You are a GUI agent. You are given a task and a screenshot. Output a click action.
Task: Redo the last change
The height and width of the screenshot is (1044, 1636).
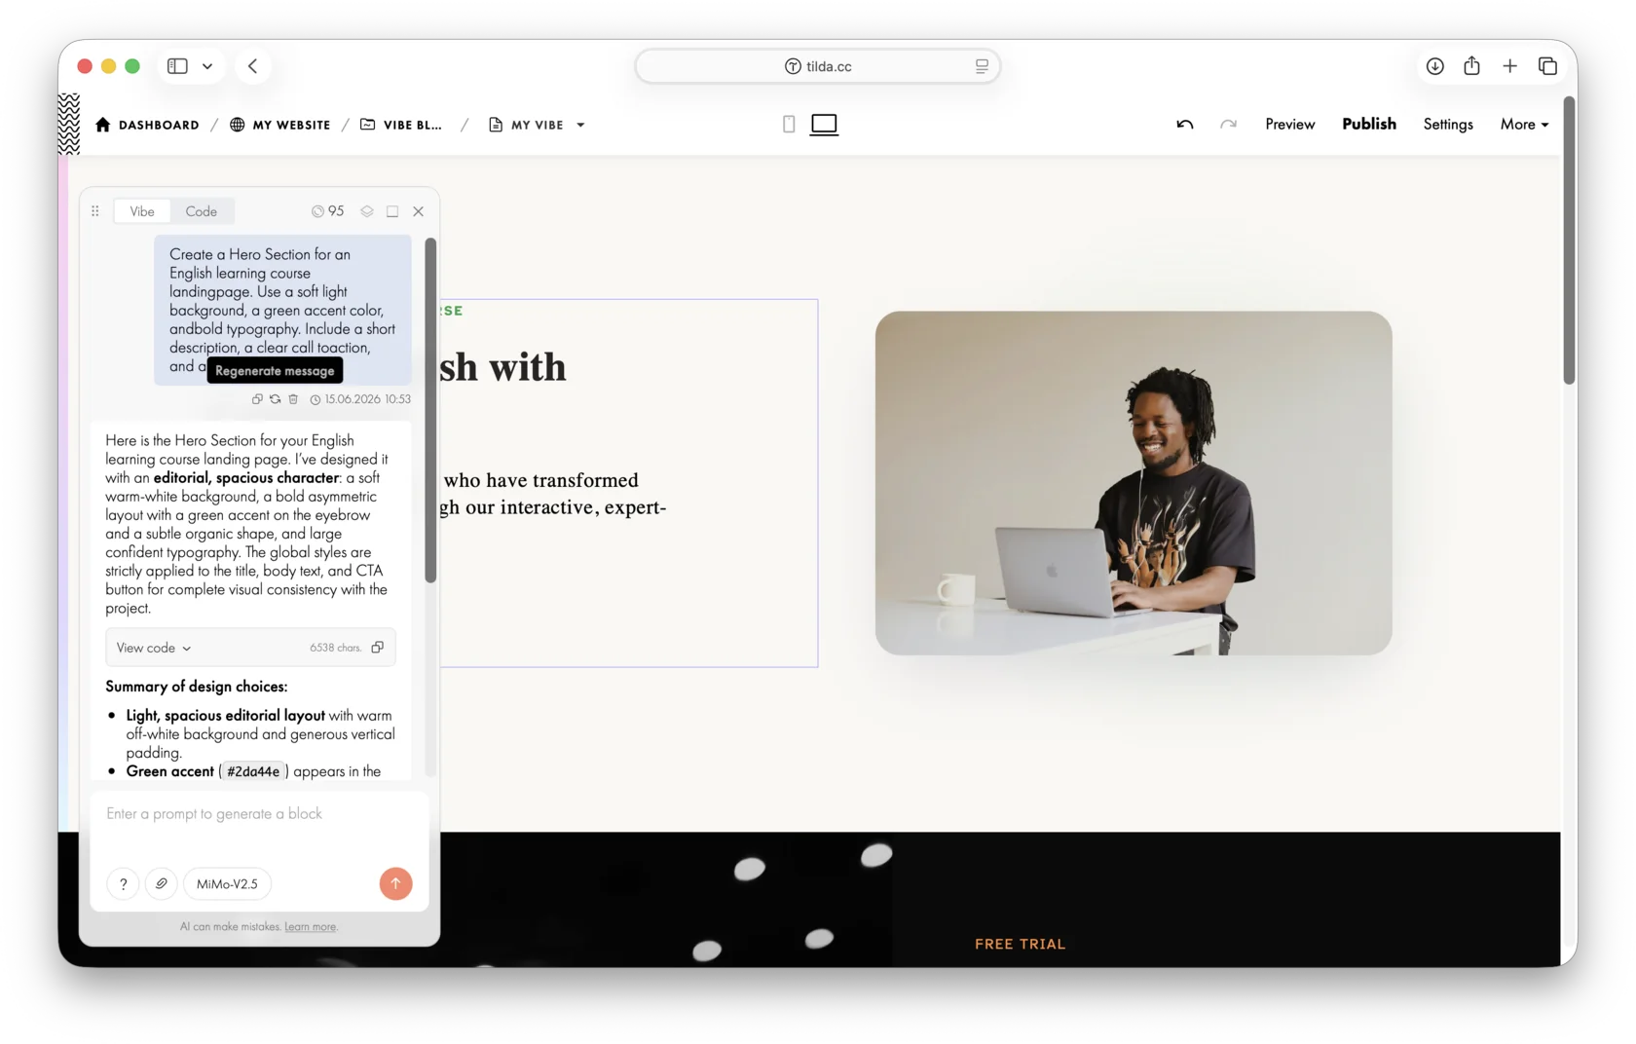click(1229, 125)
